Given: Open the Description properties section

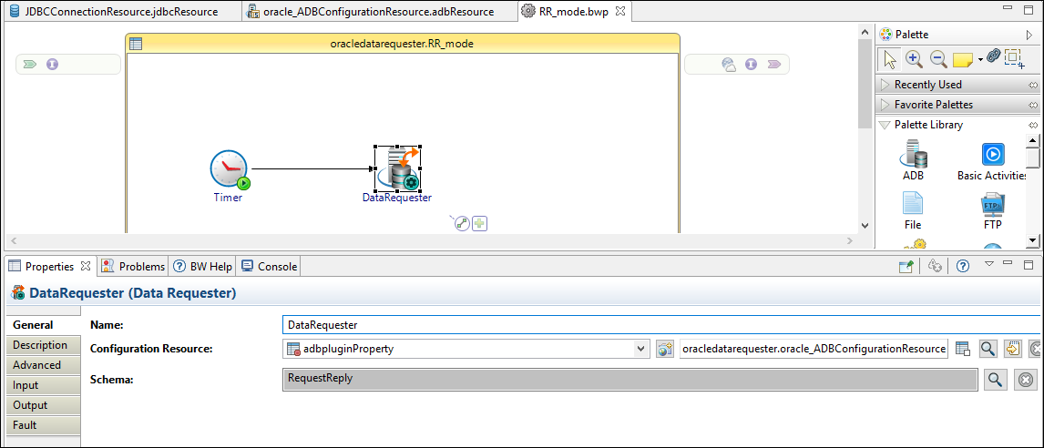Looking at the screenshot, I should pyautogui.click(x=44, y=345).
